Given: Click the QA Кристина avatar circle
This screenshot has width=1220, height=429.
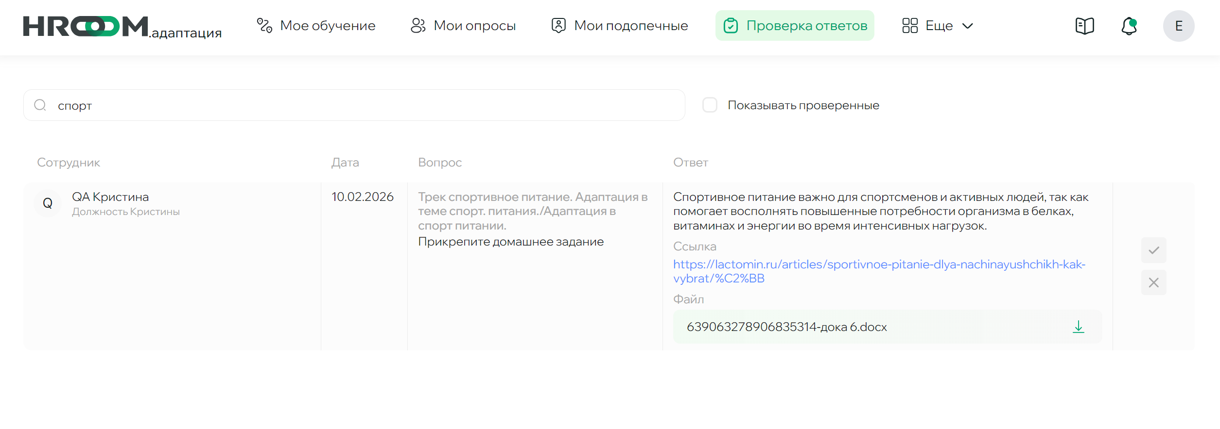Looking at the screenshot, I should tap(48, 203).
